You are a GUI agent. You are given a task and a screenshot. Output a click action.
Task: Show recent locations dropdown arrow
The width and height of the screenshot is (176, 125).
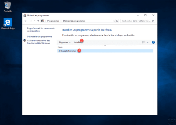[x=35, y=21]
